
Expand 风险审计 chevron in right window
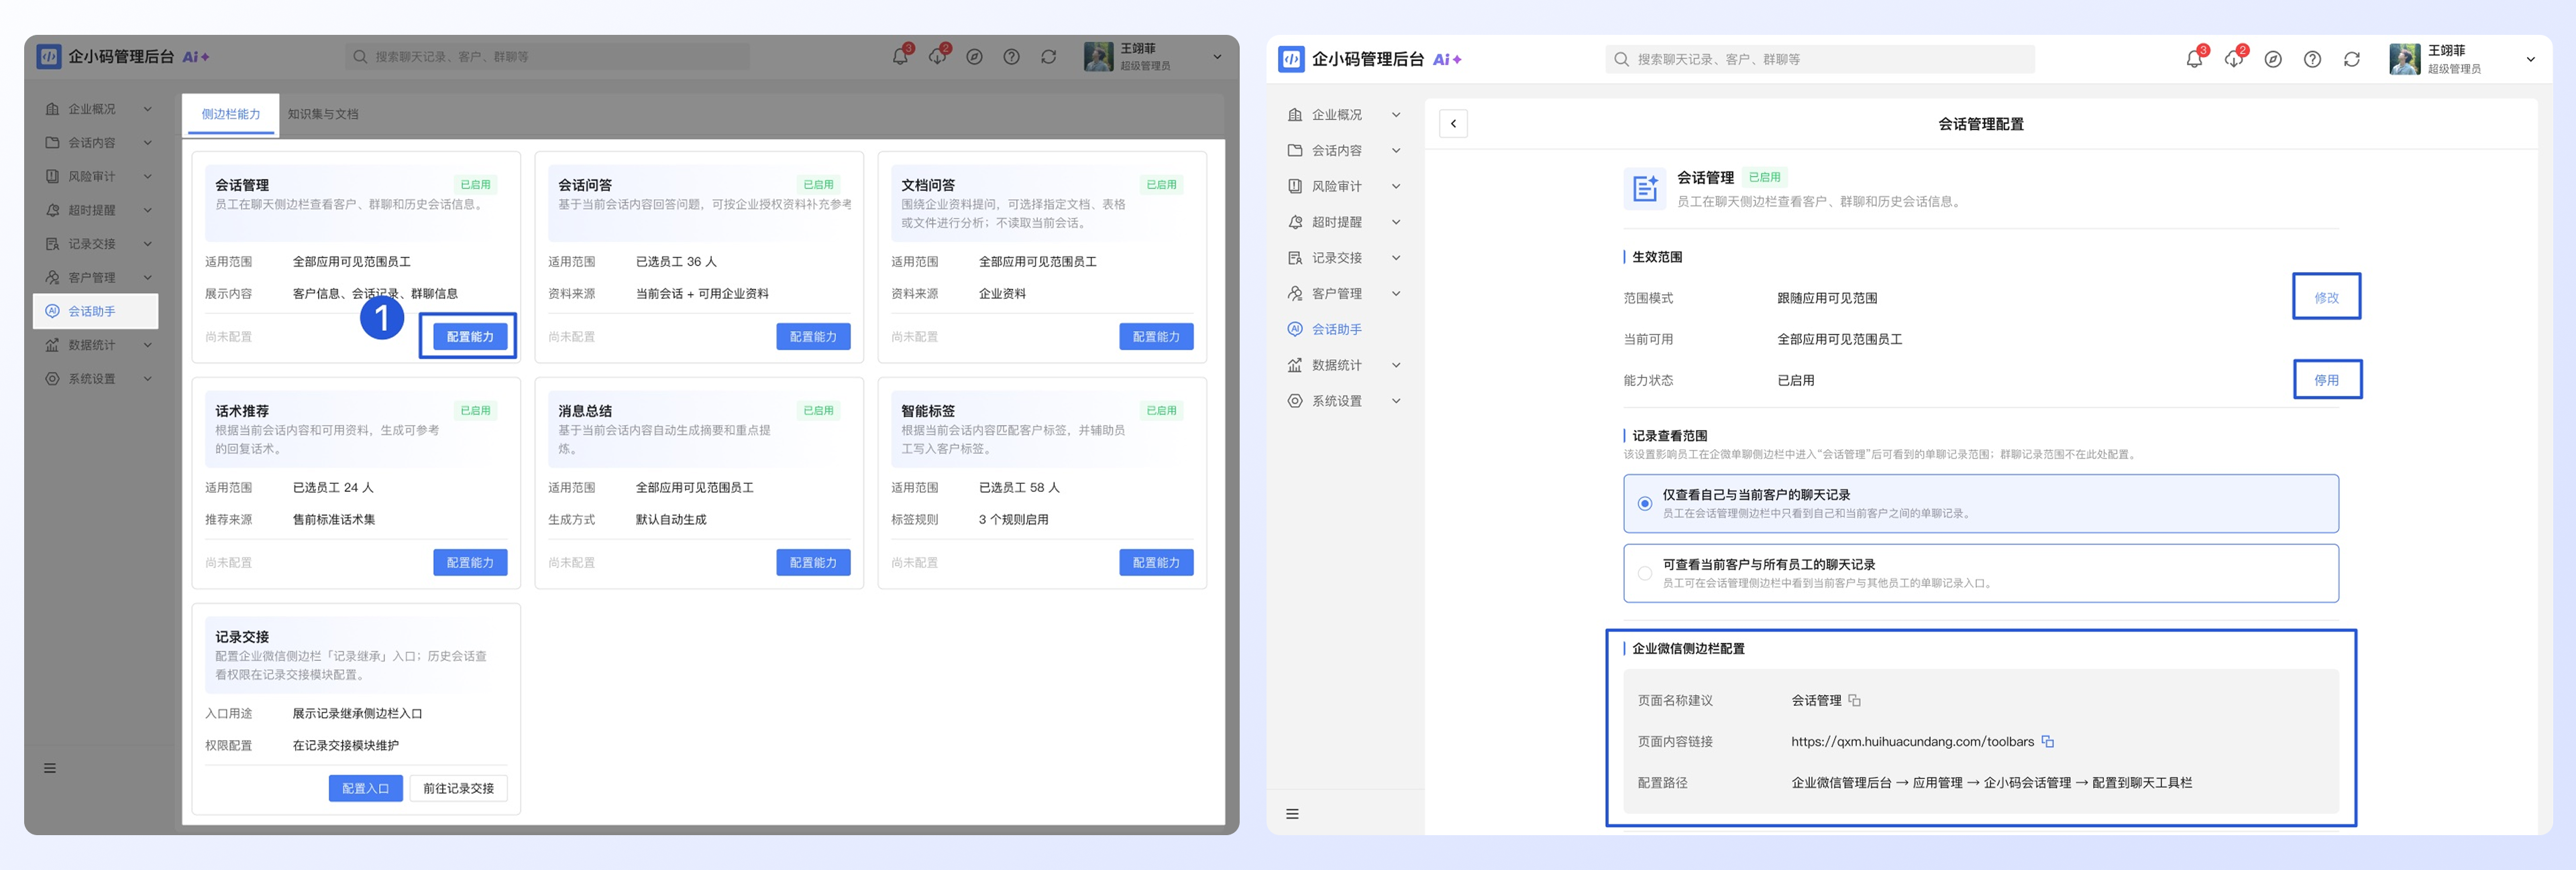(1396, 187)
